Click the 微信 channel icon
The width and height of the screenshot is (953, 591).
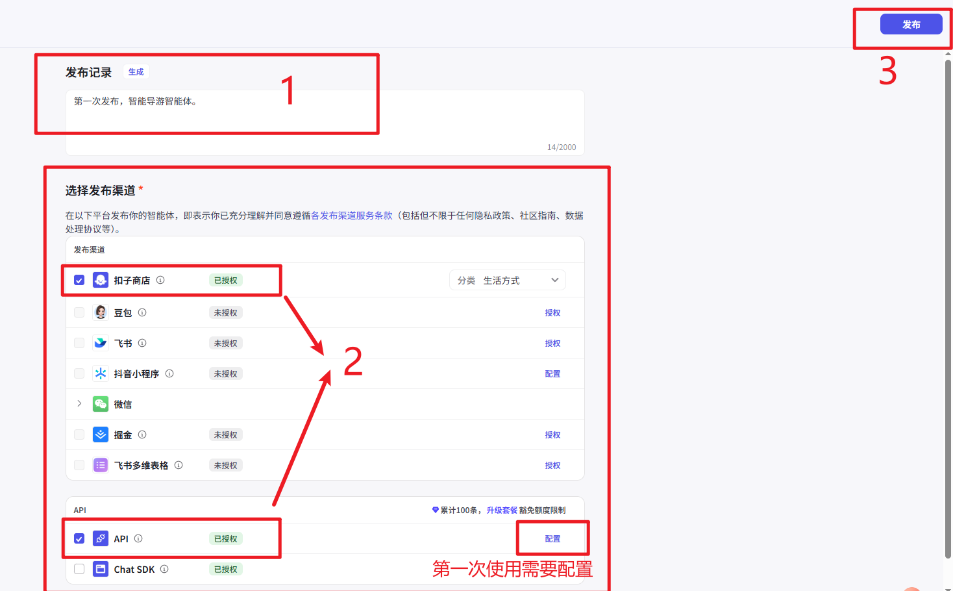(101, 404)
